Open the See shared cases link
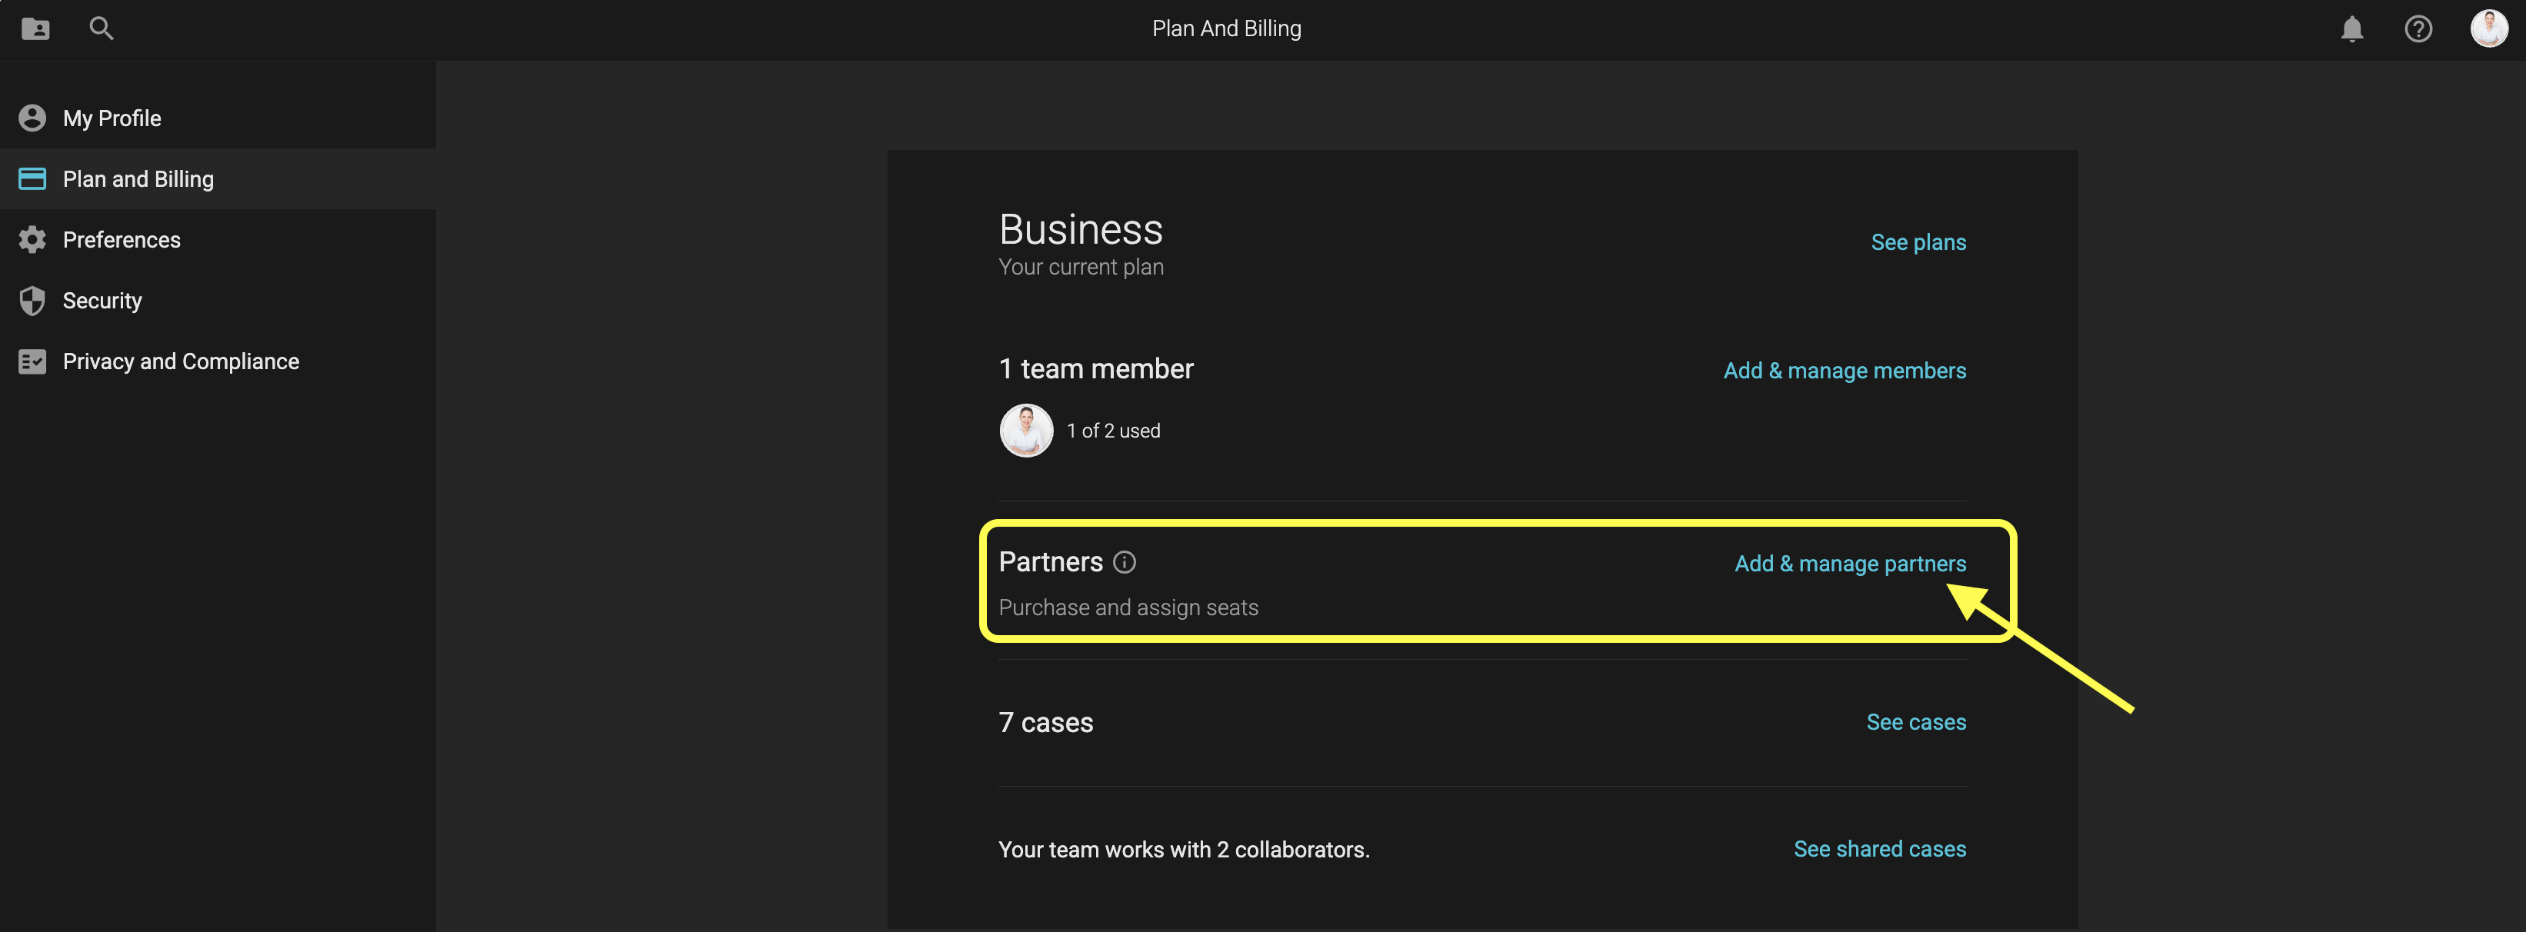Viewport: 2526px width, 932px height. pyautogui.click(x=1880, y=849)
